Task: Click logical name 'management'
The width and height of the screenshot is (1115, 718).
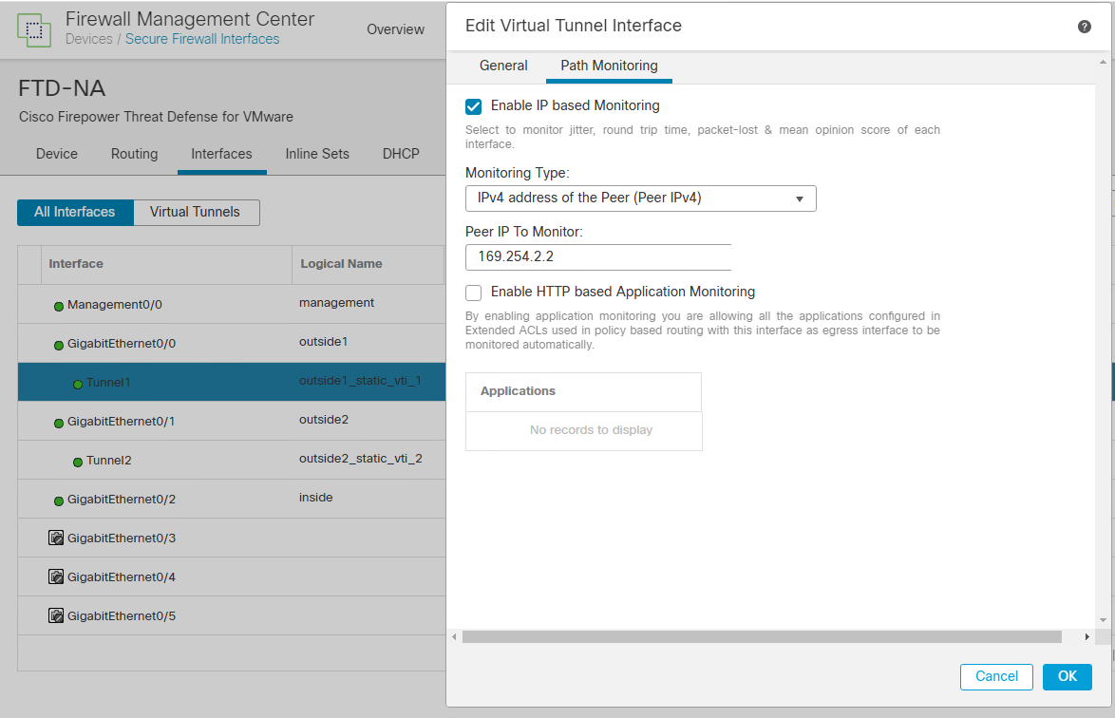Action: click(x=336, y=303)
